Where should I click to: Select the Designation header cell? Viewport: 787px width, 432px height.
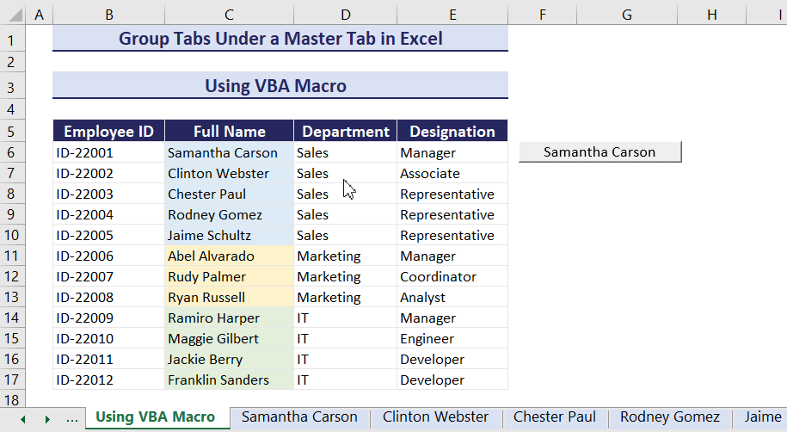pos(452,132)
